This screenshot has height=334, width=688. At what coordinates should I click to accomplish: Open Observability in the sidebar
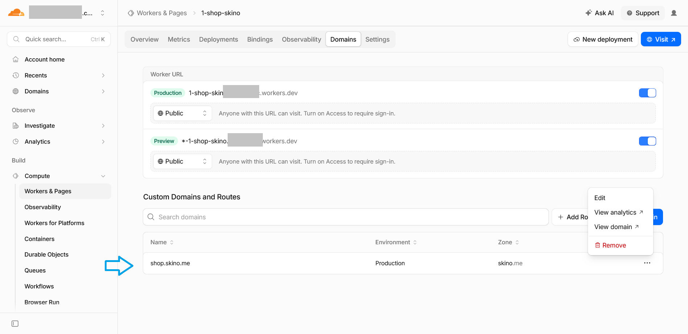[43, 207]
